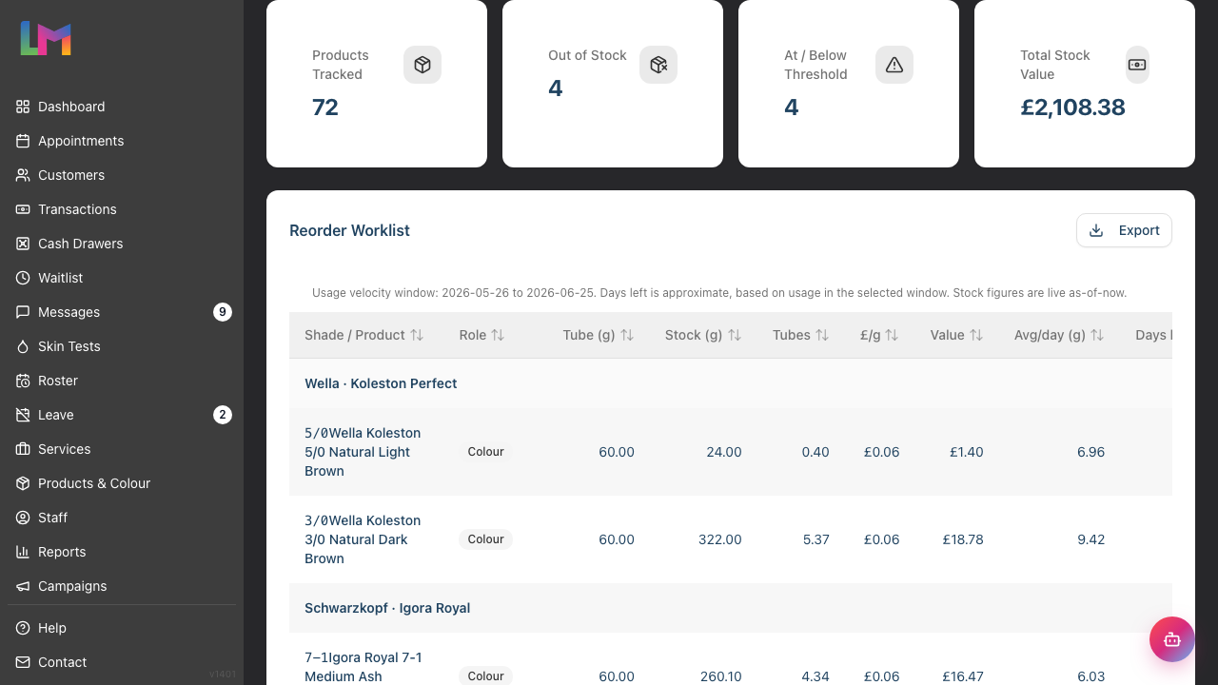The image size is (1218, 685).
Task: Sort table by Tube (g) column
Action: tap(599, 335)
